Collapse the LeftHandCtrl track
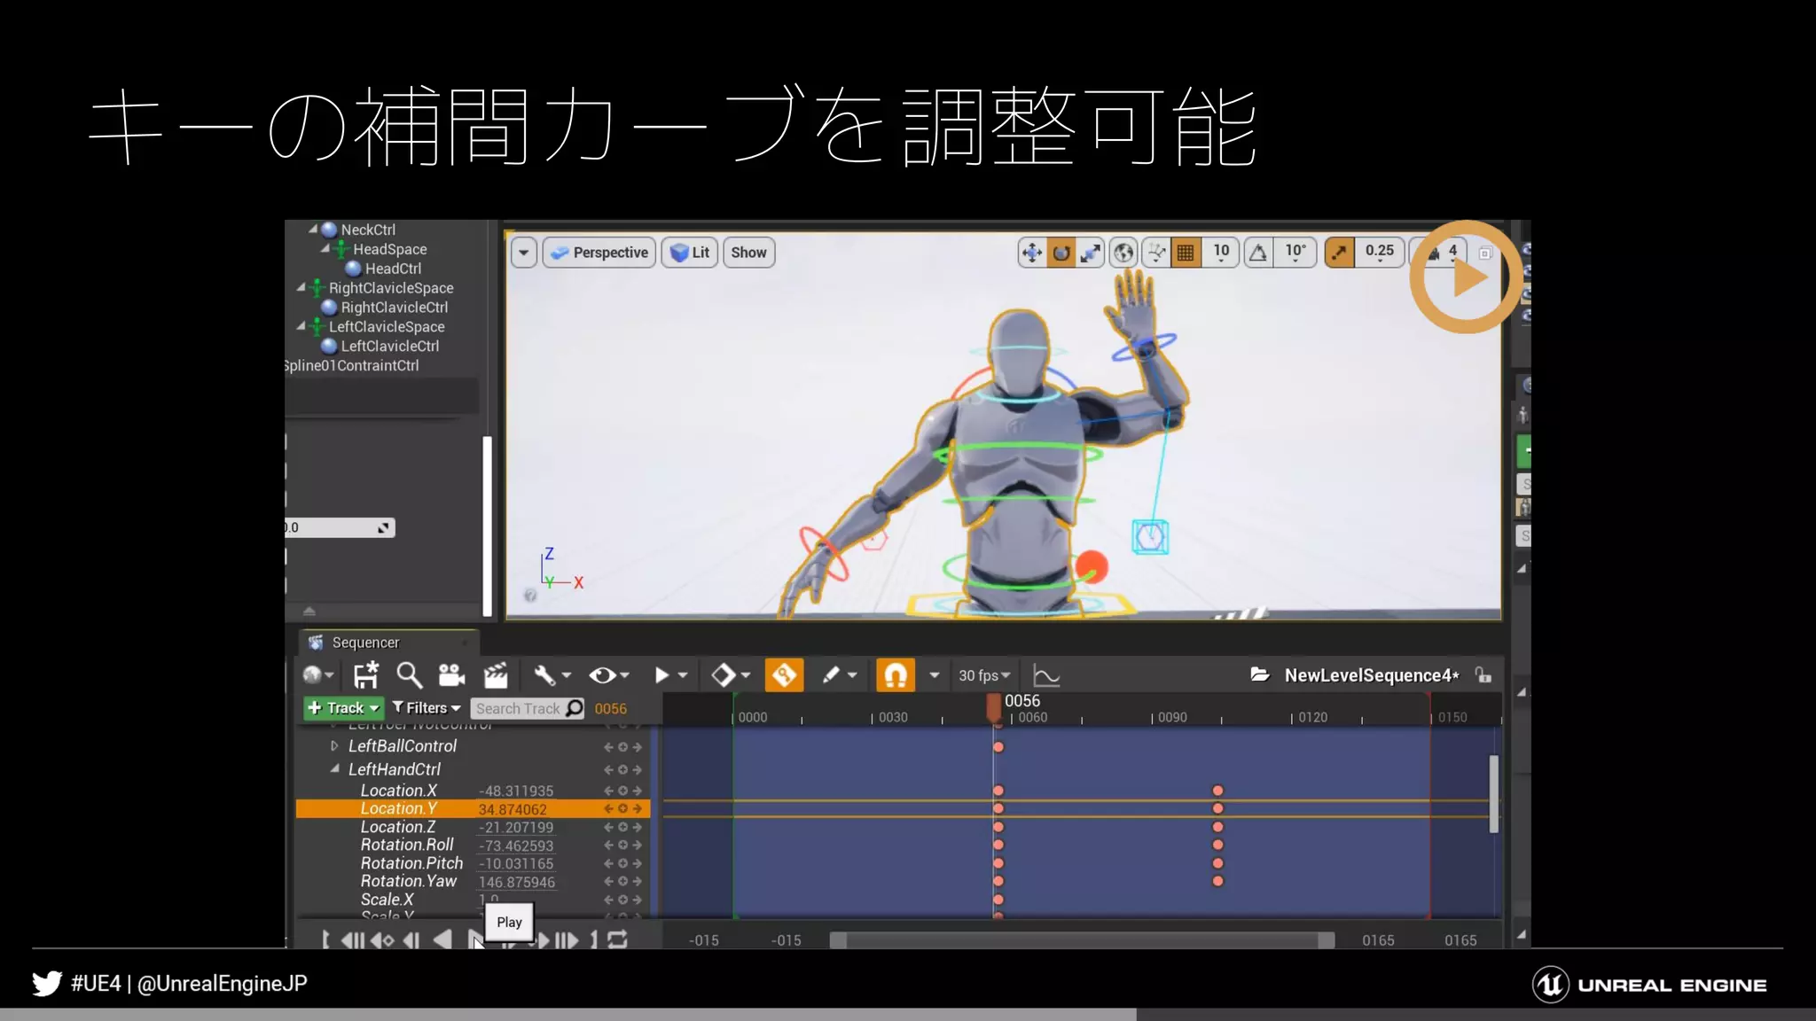 click(x=334, y=769)
